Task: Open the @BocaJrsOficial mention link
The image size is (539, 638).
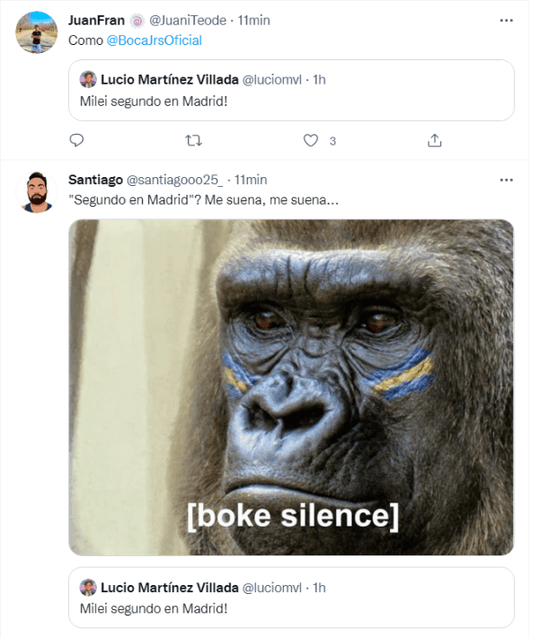Action: coord(155,40)
